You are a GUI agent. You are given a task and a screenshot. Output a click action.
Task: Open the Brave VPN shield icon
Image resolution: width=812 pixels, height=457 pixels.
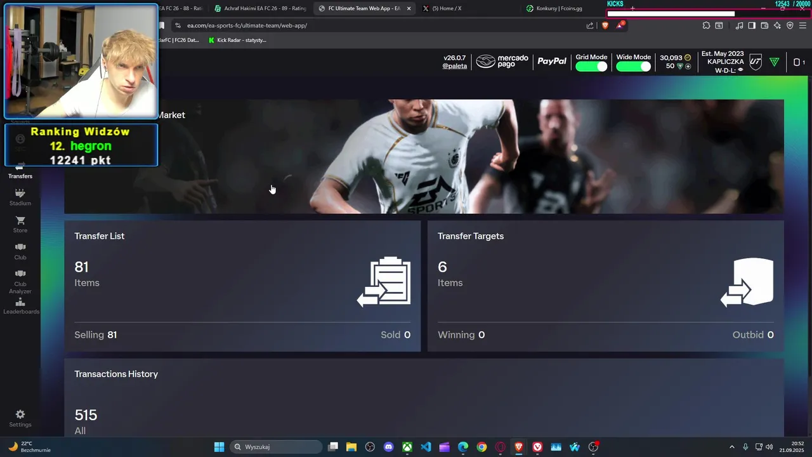tap(790, 25)
